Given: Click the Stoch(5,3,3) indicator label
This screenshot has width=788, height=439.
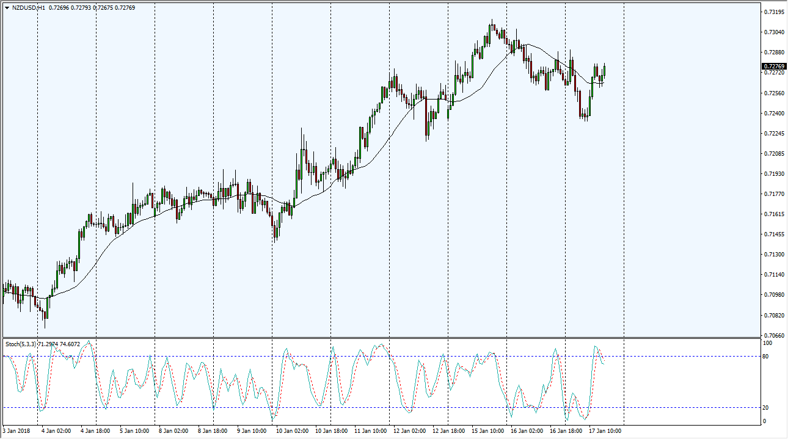Looking at the screenshot, I should (x=21, y=344).
